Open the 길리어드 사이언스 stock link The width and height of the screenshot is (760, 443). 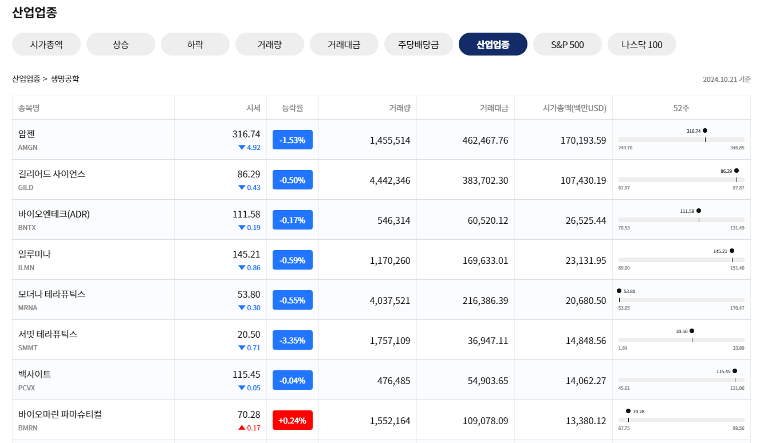(x=52, y=174)
